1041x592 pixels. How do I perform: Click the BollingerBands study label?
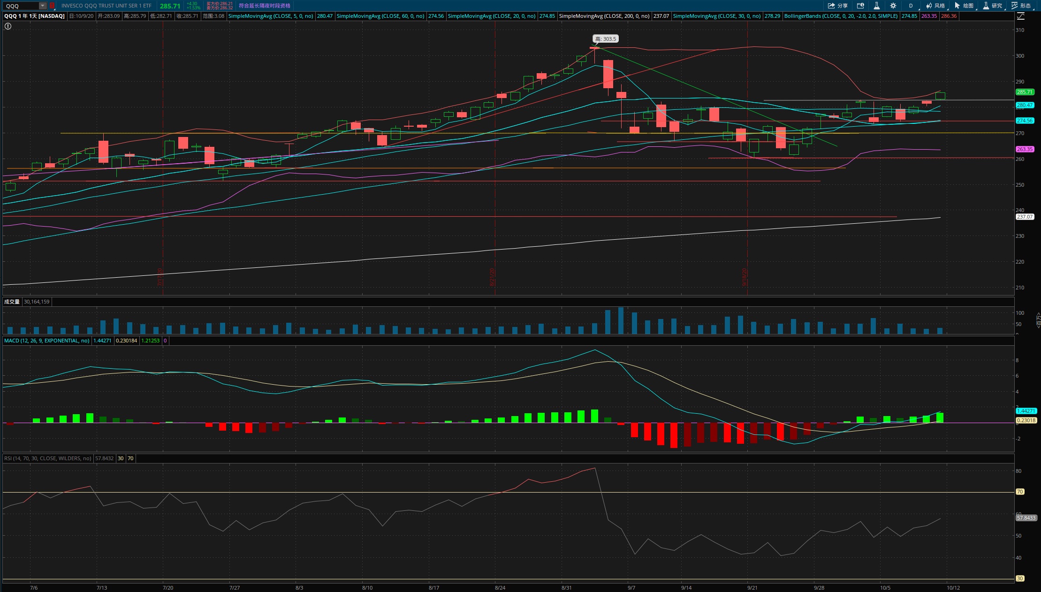841,16
